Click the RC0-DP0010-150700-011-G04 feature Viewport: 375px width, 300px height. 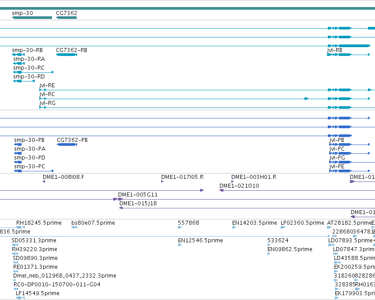point(16,289)
